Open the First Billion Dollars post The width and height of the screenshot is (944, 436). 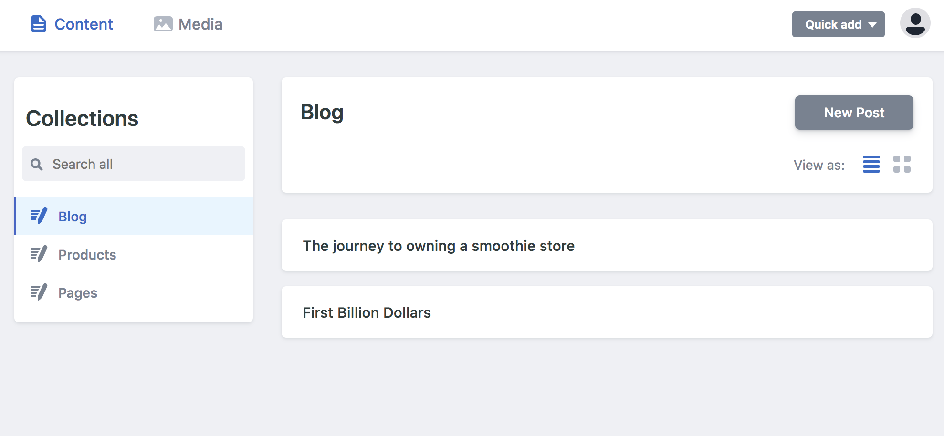pos(607,312)
